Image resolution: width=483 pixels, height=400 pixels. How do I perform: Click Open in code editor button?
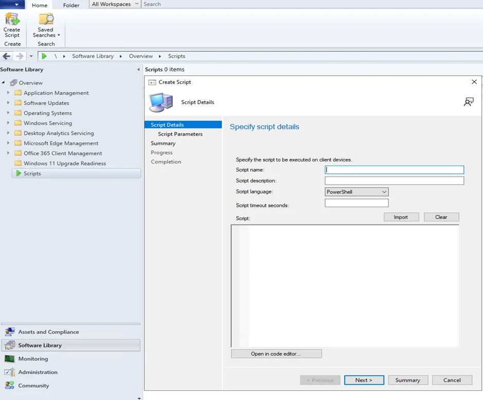(x=276, y=354)
